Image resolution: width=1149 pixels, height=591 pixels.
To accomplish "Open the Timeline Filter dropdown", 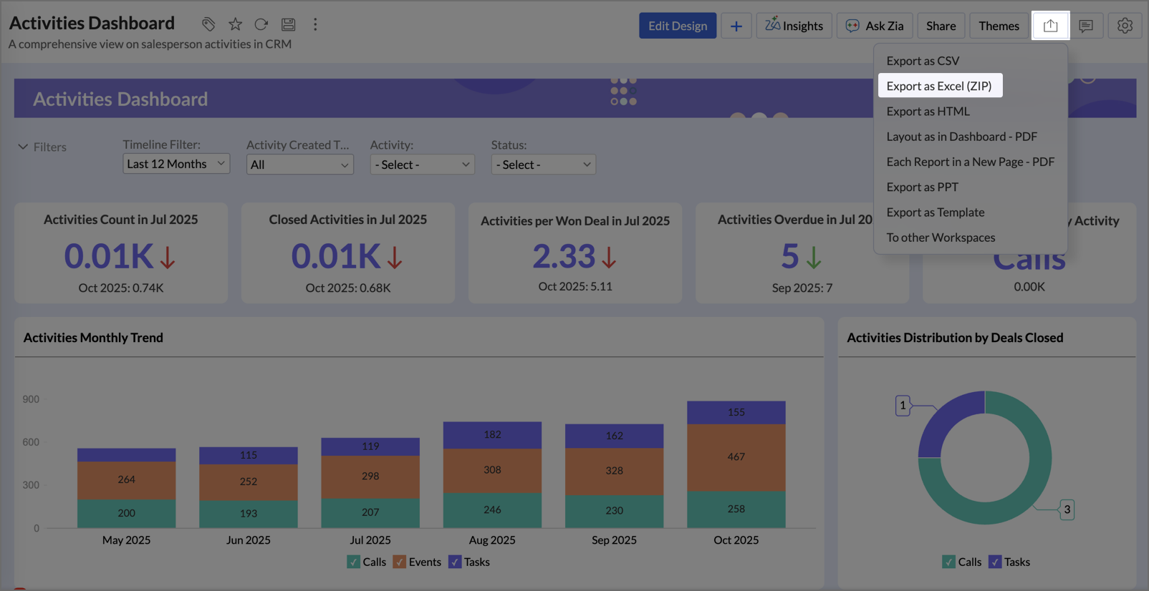I will [176, 164].
